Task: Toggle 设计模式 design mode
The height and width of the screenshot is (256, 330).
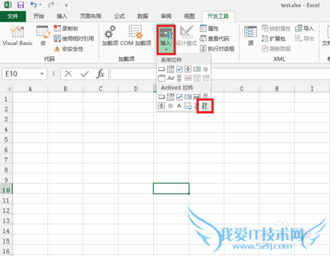Action: (x=186, y=35)
